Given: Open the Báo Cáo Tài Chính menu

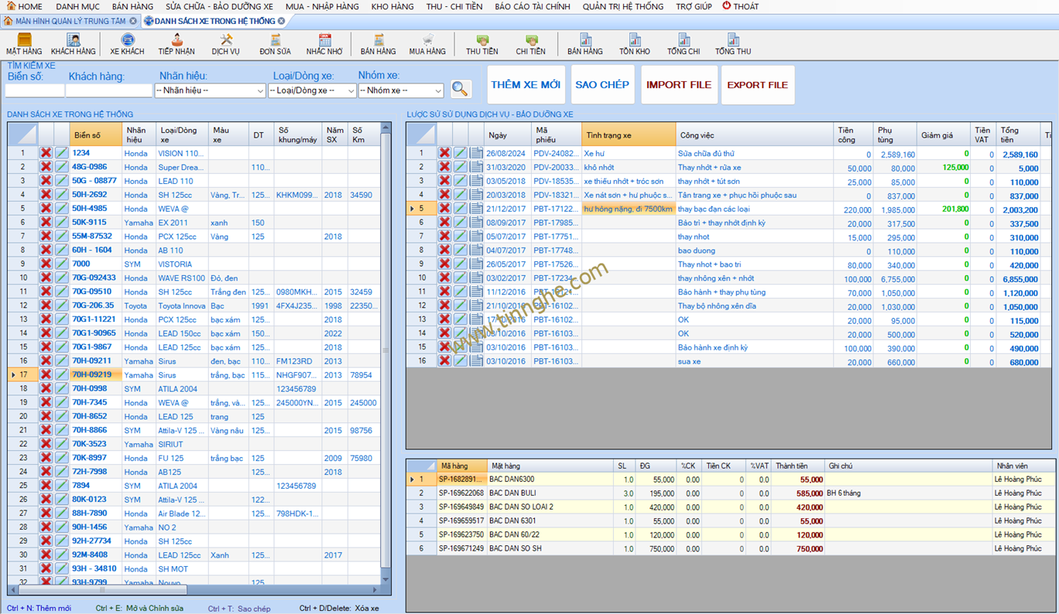Looking at the screenshot, I should (532, 6).
